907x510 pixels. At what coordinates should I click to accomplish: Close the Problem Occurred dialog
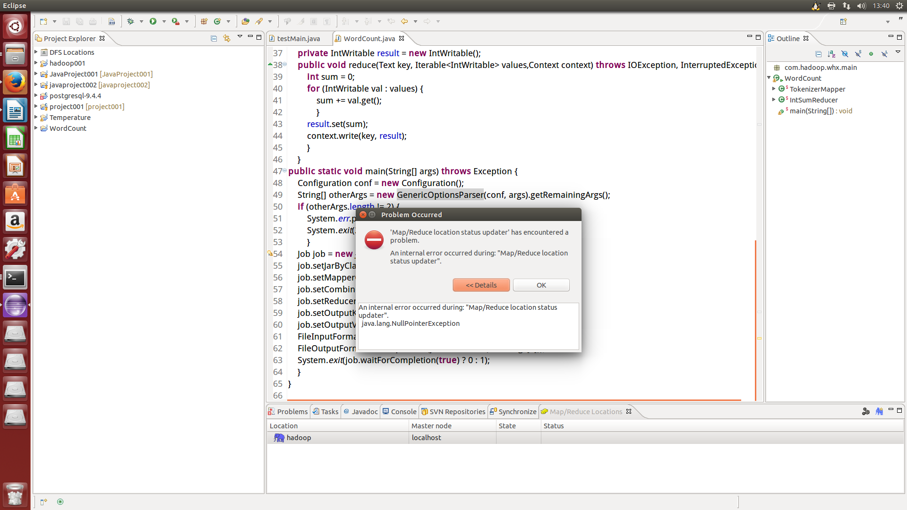pos(363,215)
